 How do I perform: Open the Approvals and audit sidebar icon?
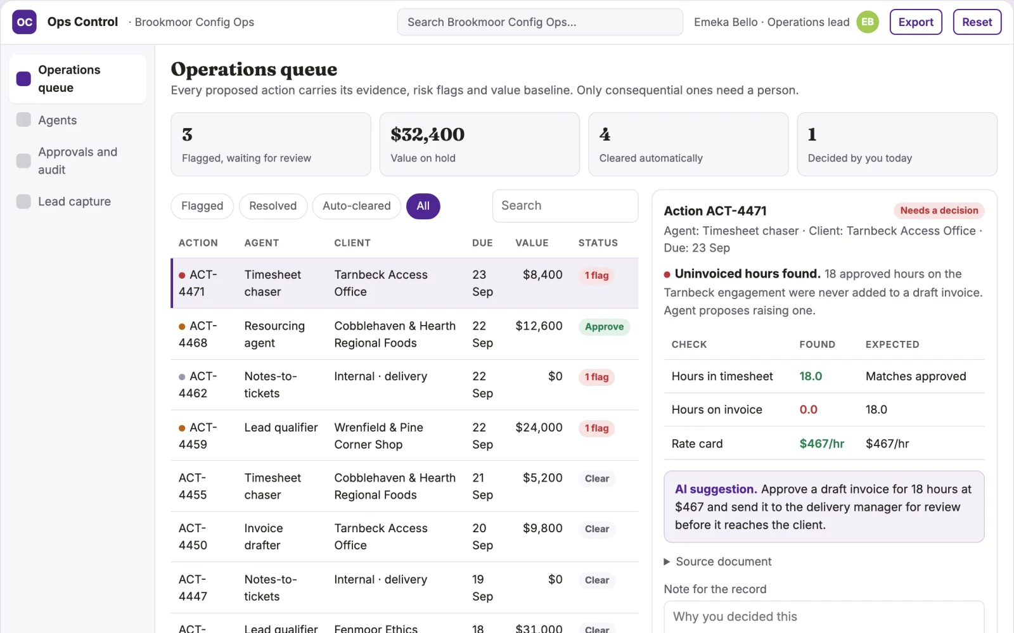pyautogui.click(x=23, y=161)
